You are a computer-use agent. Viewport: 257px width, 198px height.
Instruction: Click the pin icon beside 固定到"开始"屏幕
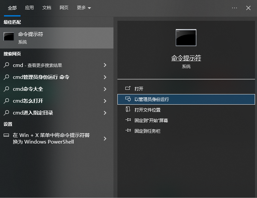coord(128,120)
